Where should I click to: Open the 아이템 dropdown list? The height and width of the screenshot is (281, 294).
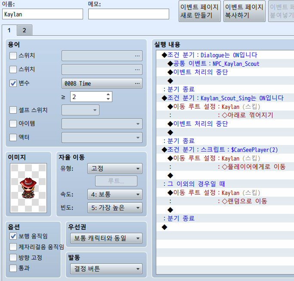102,124
